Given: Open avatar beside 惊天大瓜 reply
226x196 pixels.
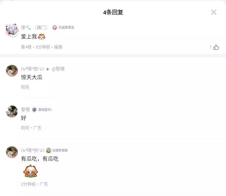Looking at the screenshot, I should [12, 71].
